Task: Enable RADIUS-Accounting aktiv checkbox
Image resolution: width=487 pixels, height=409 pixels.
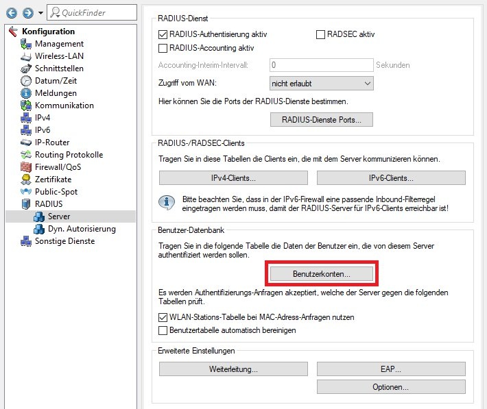Action: (163, 48)
